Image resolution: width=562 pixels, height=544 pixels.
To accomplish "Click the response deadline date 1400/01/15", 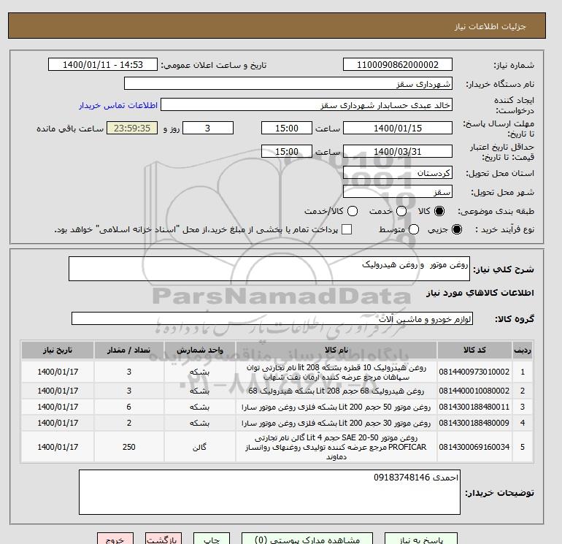I will click(x=398, y=128).
